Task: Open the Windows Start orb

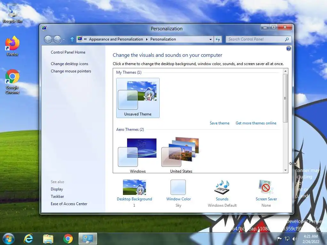Action: click(x=8, y=239)
